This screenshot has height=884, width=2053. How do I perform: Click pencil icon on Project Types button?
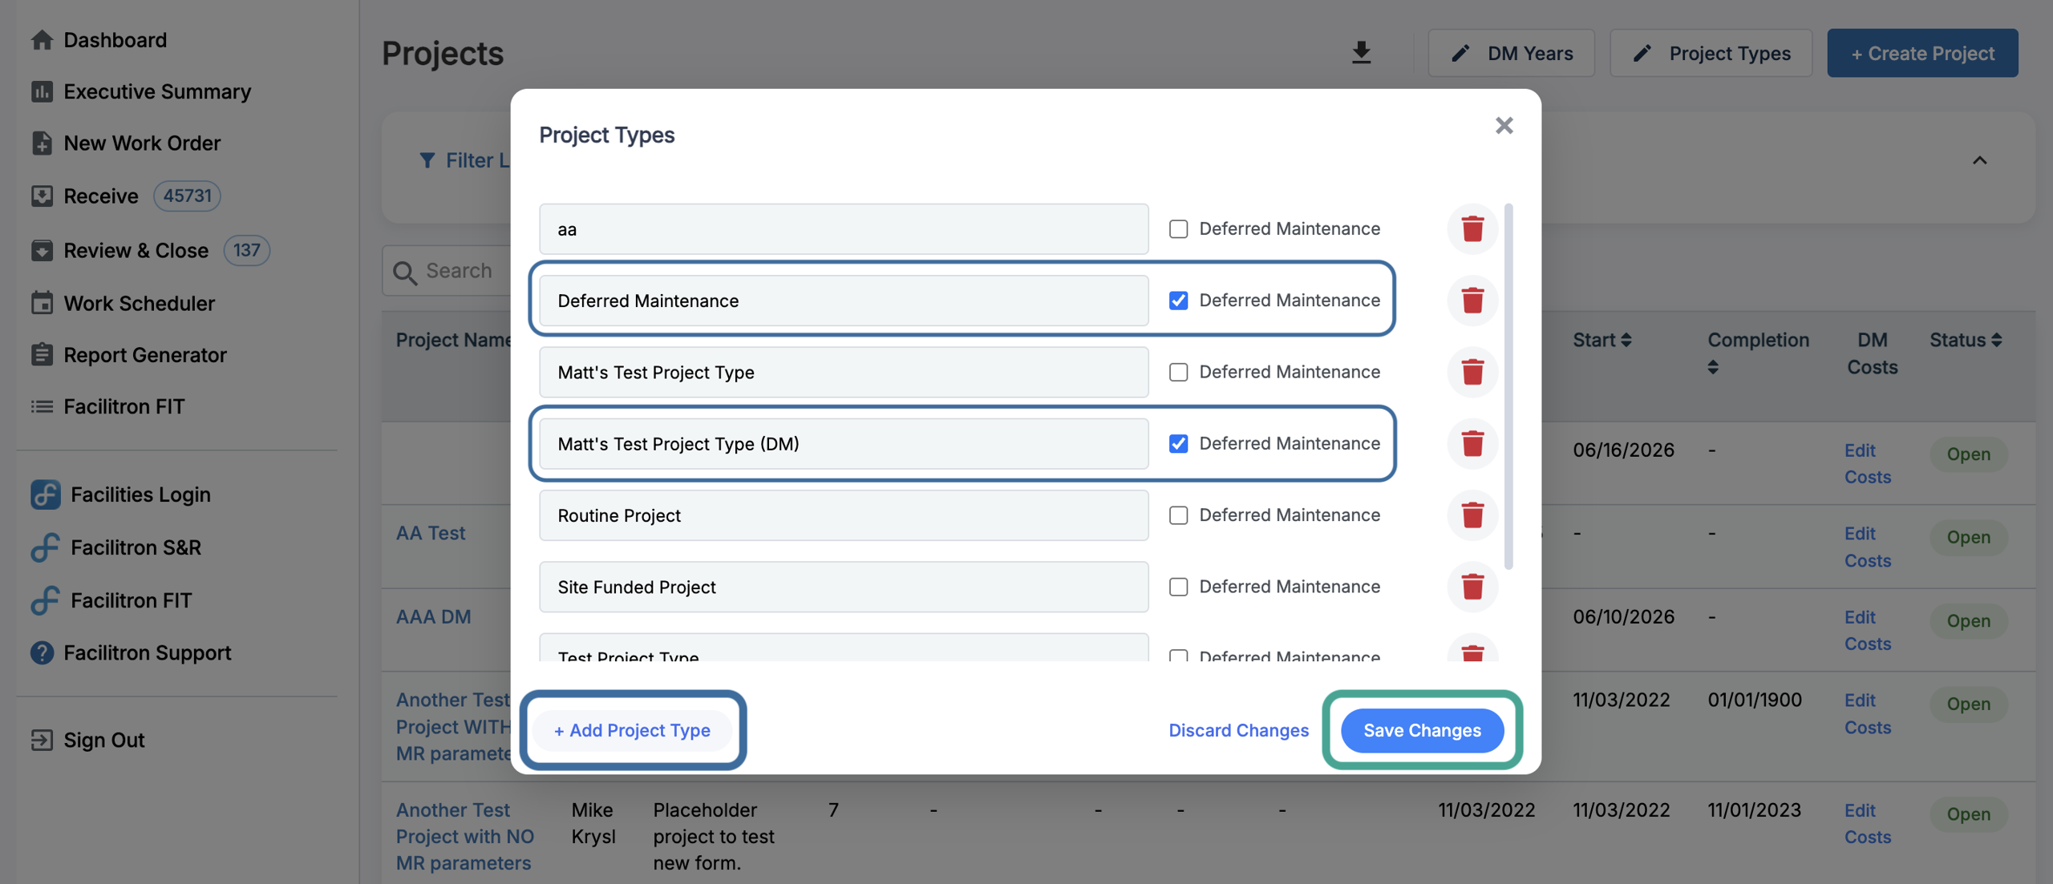point(1642,53)
